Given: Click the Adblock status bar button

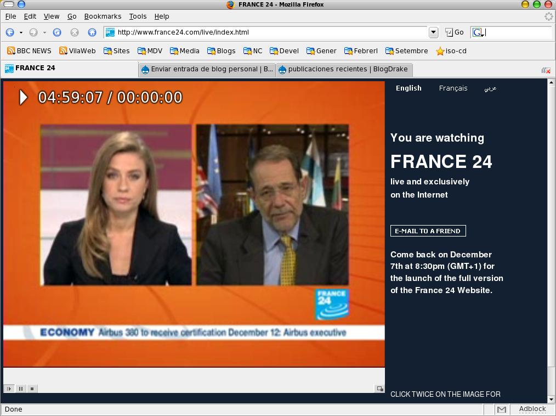Looking at the screenshot, I should [532, 409].
